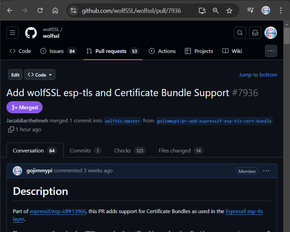The image size is (290, 232).
Task: Open the zoom magnifier icon in address bar
Action: coord(216,10)
